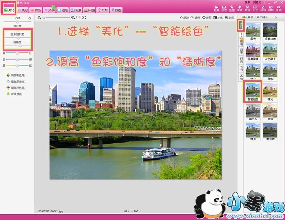Switch to the 美容 tab

point(23,10)
